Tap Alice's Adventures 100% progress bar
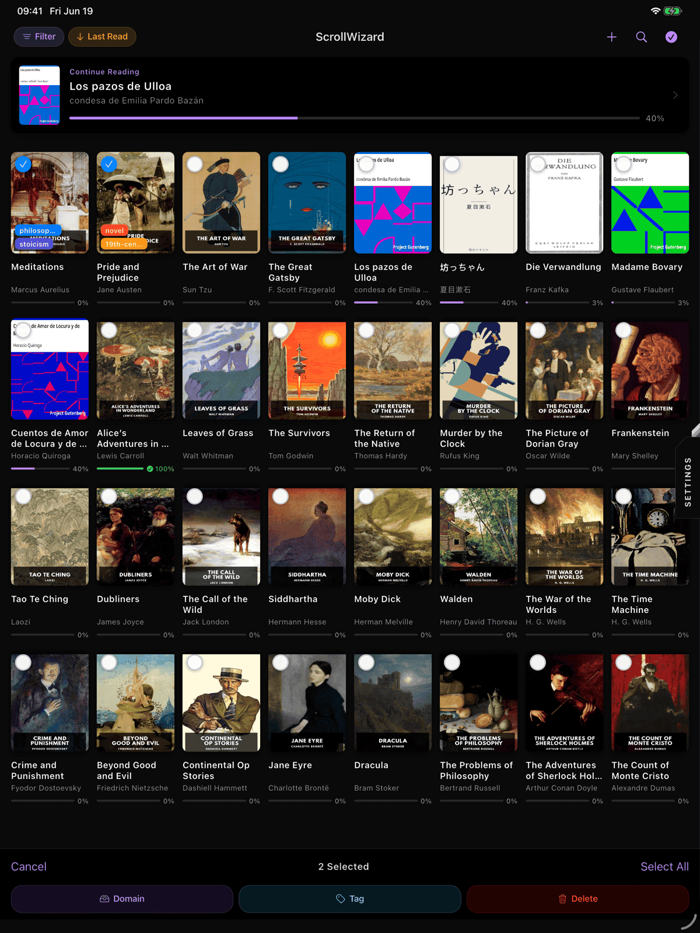The image size is (700, 933). (120, 469)
